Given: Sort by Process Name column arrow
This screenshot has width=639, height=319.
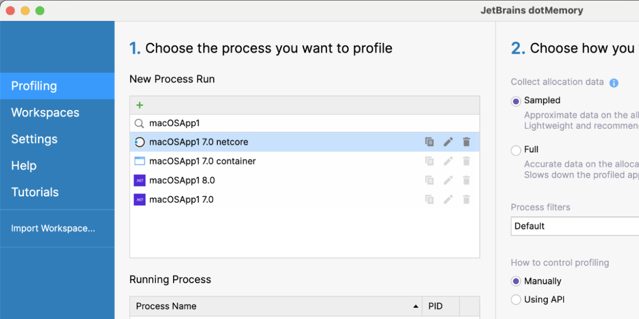Looking at the screenshot, I should [415, 307].
